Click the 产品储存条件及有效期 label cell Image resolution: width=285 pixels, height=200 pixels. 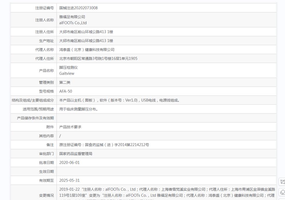click(34, 118)
